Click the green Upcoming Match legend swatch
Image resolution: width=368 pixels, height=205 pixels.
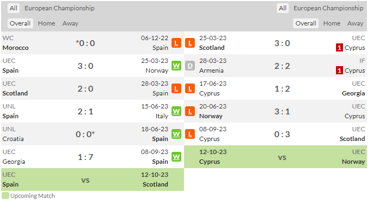(x=5, y=196)
